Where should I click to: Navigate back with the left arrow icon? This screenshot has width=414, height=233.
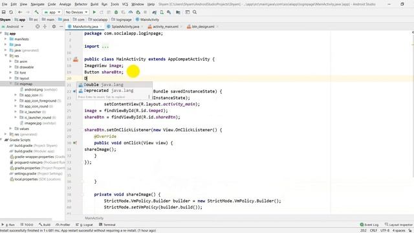20,12
